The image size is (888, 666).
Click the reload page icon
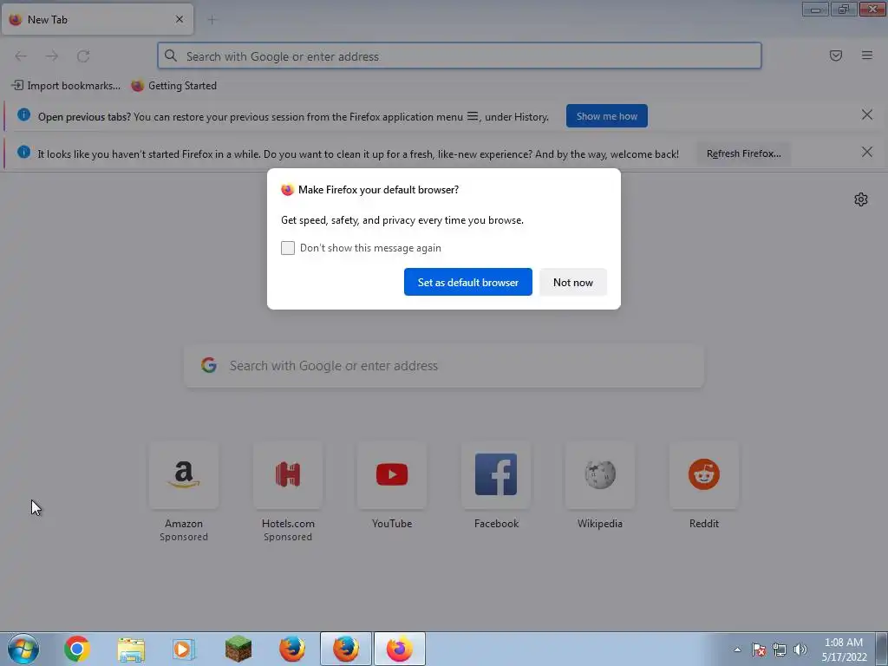(x=83, y=56)
